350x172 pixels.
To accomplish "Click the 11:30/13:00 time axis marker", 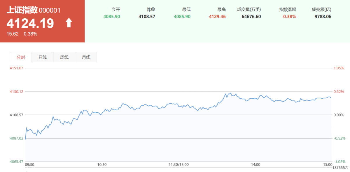I will click(178, 164).
